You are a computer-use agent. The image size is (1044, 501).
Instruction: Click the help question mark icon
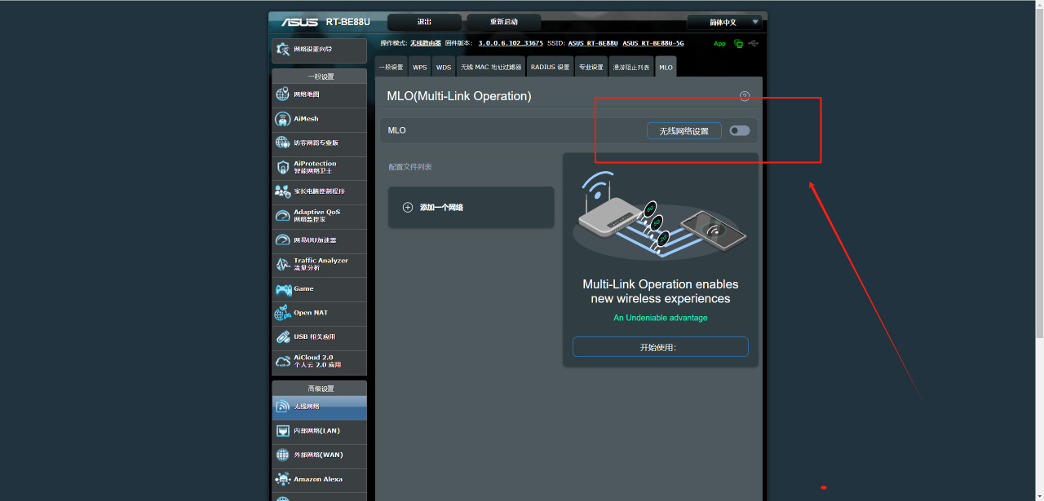[x=745, y=96]
